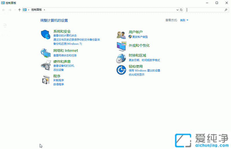The height and width of the screenshot is (149, 231).
Task: Click the User Accounts people icon
Action: pyautogui.click(x=121, y=35)
